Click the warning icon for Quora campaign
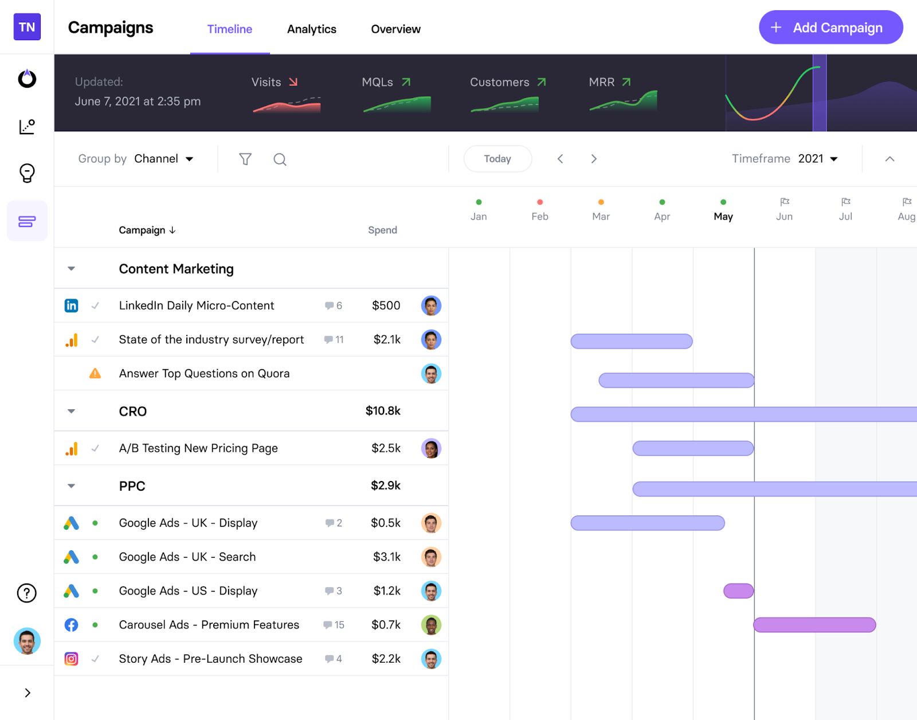The width and height of the screenshot is (917, 720). pyautogui.click(x=95, y=373)
